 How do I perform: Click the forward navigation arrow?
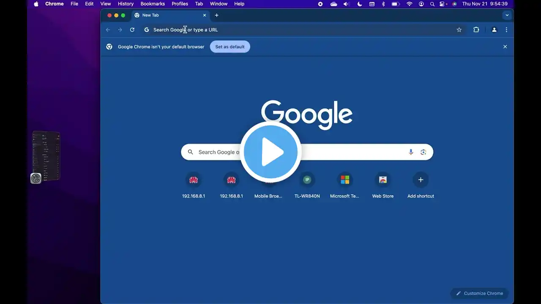click(x=120, y=30)
